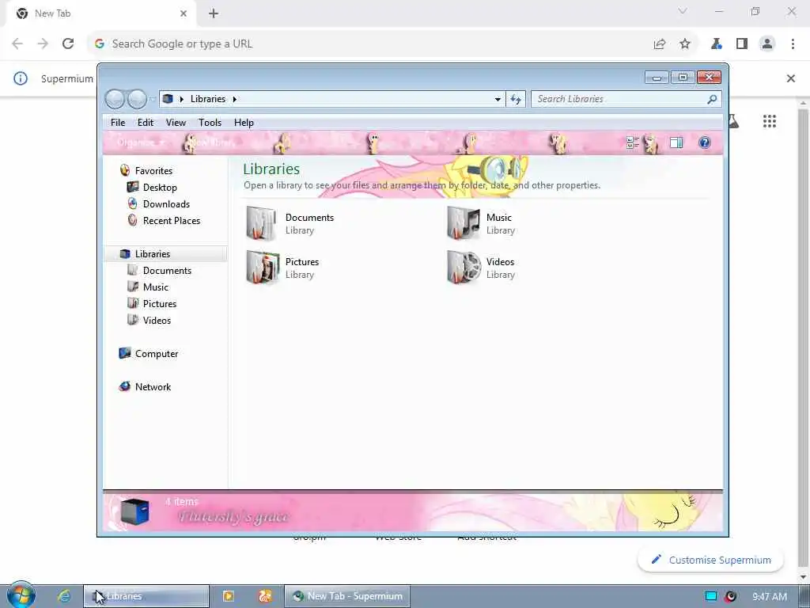Toggle the browser side panel
The width and height of the screenshot is (810, 608).
742,44
